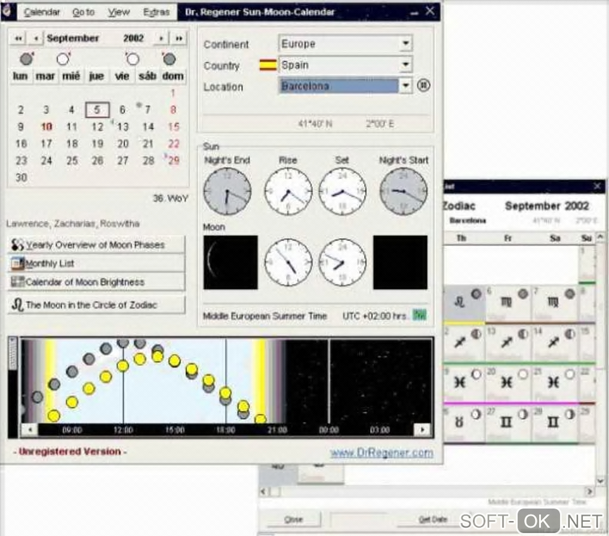
Task: Select September 13 in the calendar
Action: pyautogui.click(x=122, y=127)
